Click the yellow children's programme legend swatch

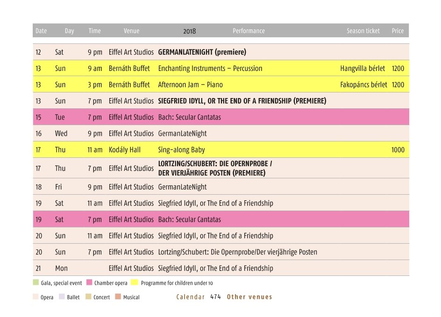pos(135,282)
